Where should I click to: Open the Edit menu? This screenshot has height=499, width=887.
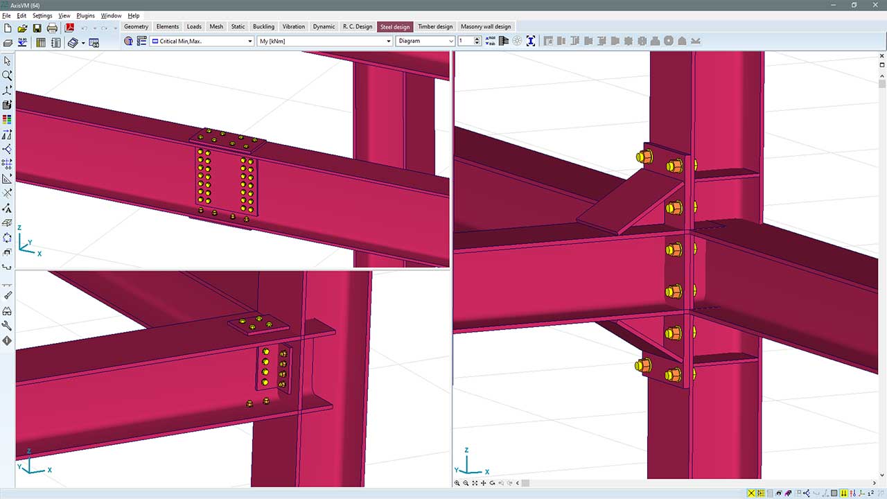click(x=21, y=15)
